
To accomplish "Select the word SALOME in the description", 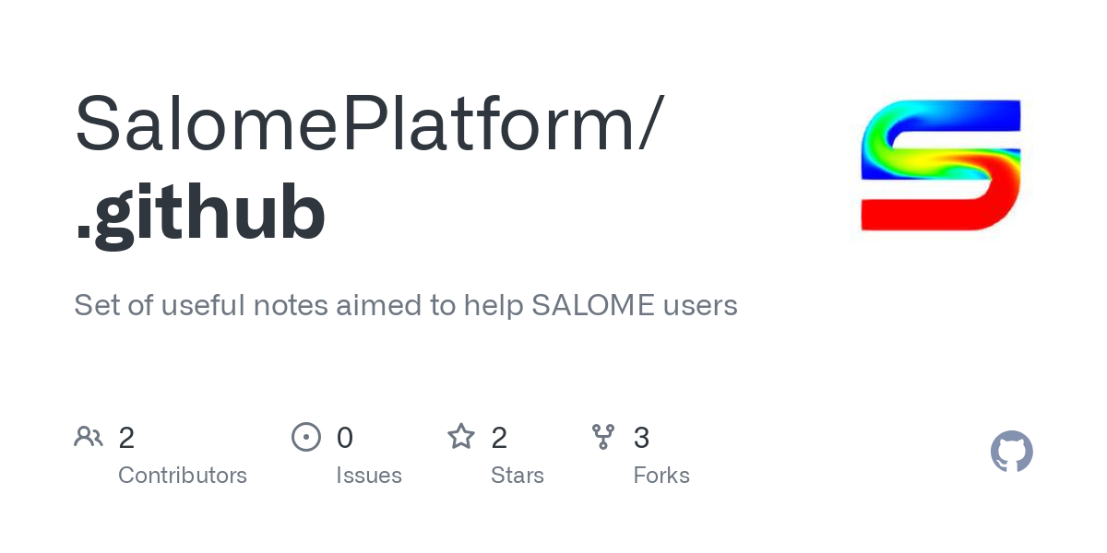I will [593, 305].
